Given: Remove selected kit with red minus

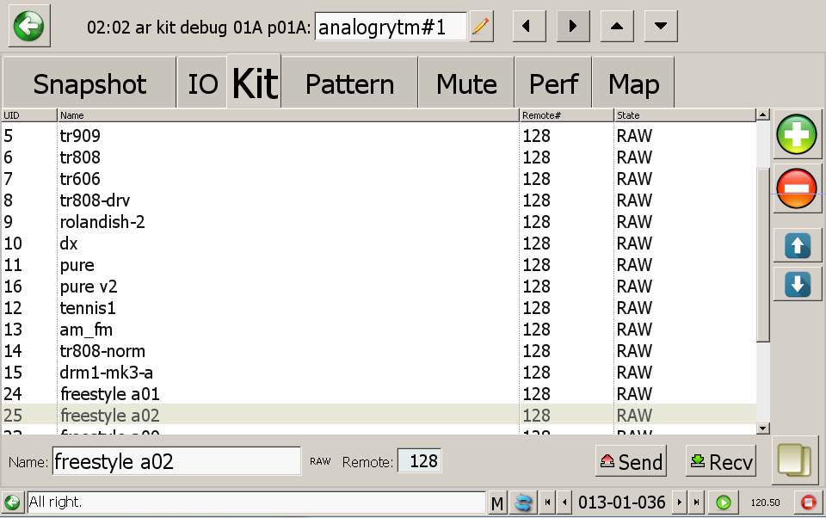Looking at the screenshot, I should tap(798, 188).
